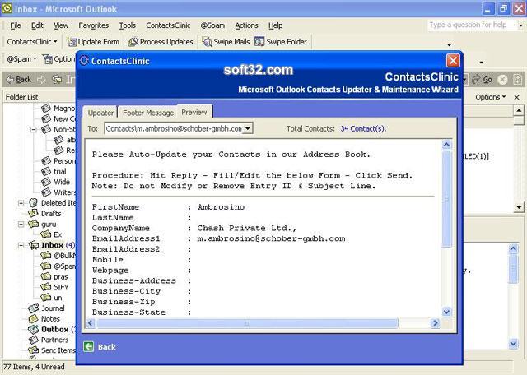This screenshot has width=527, height=375.
Task: Select the Inbox folder in the folder list
Action: point(52,245)
